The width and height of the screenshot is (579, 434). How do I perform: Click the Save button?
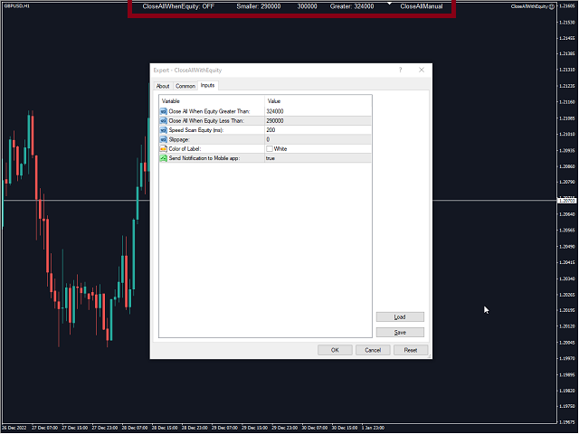pyautogui.click(x=400, y=332)
